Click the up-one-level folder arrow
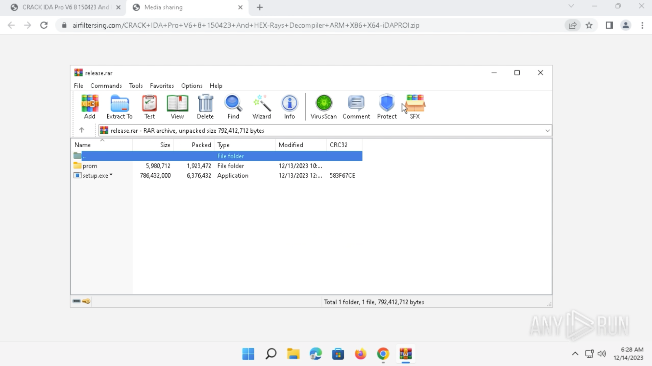The height and width of the screenshot is (366, 652). tap(82, 130)
